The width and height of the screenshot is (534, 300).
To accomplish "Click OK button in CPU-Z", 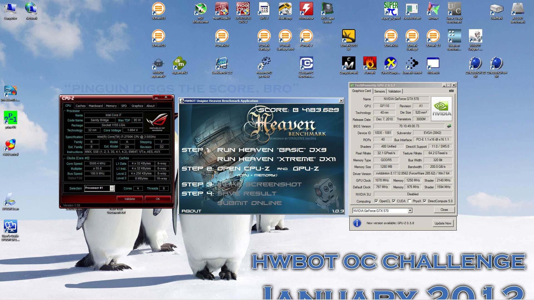I will point(158,199).
